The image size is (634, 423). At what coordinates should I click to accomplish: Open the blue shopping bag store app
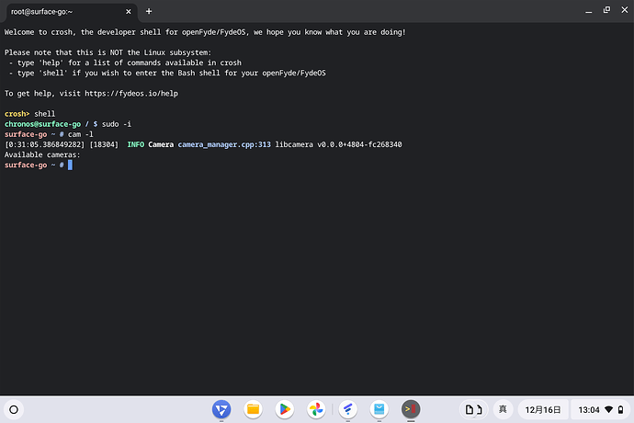(379, 409)
